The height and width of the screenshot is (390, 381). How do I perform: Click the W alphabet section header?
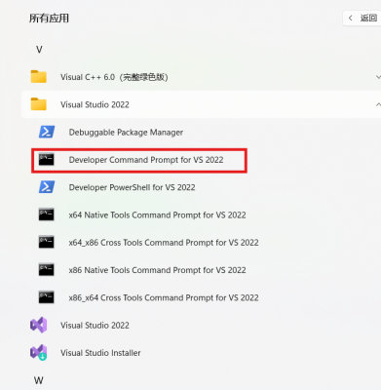pos(38,380)
